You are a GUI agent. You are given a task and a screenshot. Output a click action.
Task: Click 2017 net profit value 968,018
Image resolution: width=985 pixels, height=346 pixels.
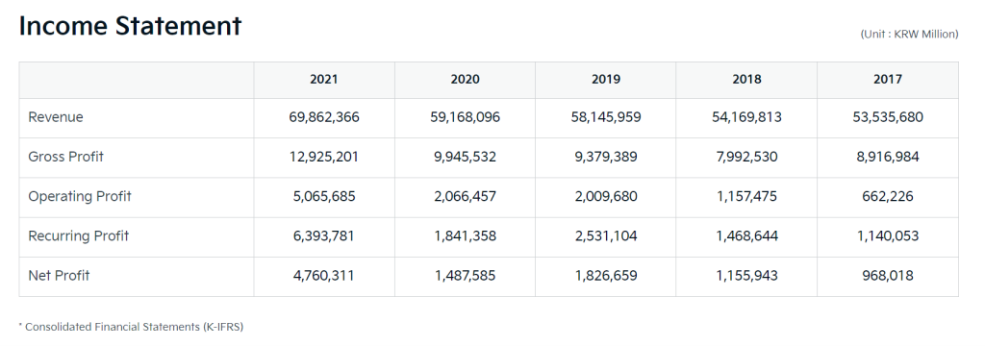point(888,275)
